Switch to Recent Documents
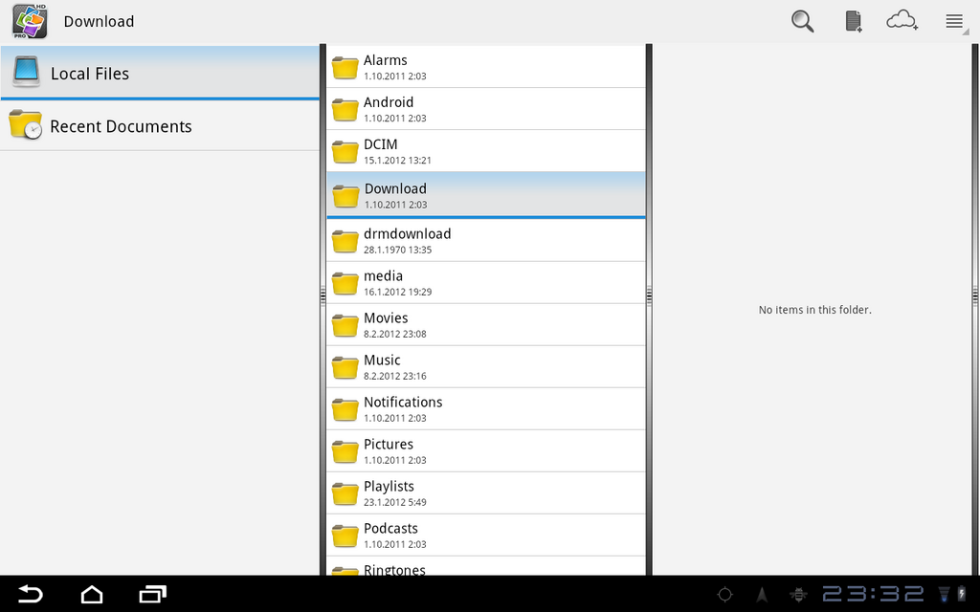This screenshot has width=980, height=612. (x=160, y=126)
